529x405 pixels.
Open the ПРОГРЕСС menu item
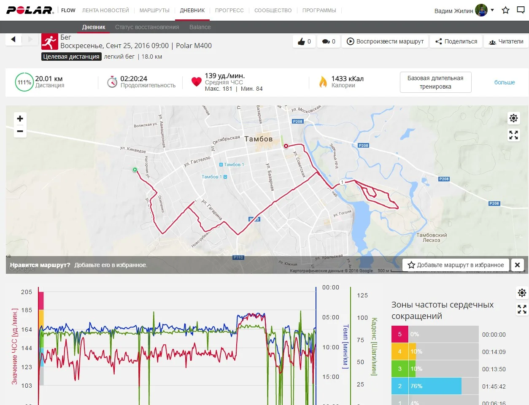click(x=229, y=10)
